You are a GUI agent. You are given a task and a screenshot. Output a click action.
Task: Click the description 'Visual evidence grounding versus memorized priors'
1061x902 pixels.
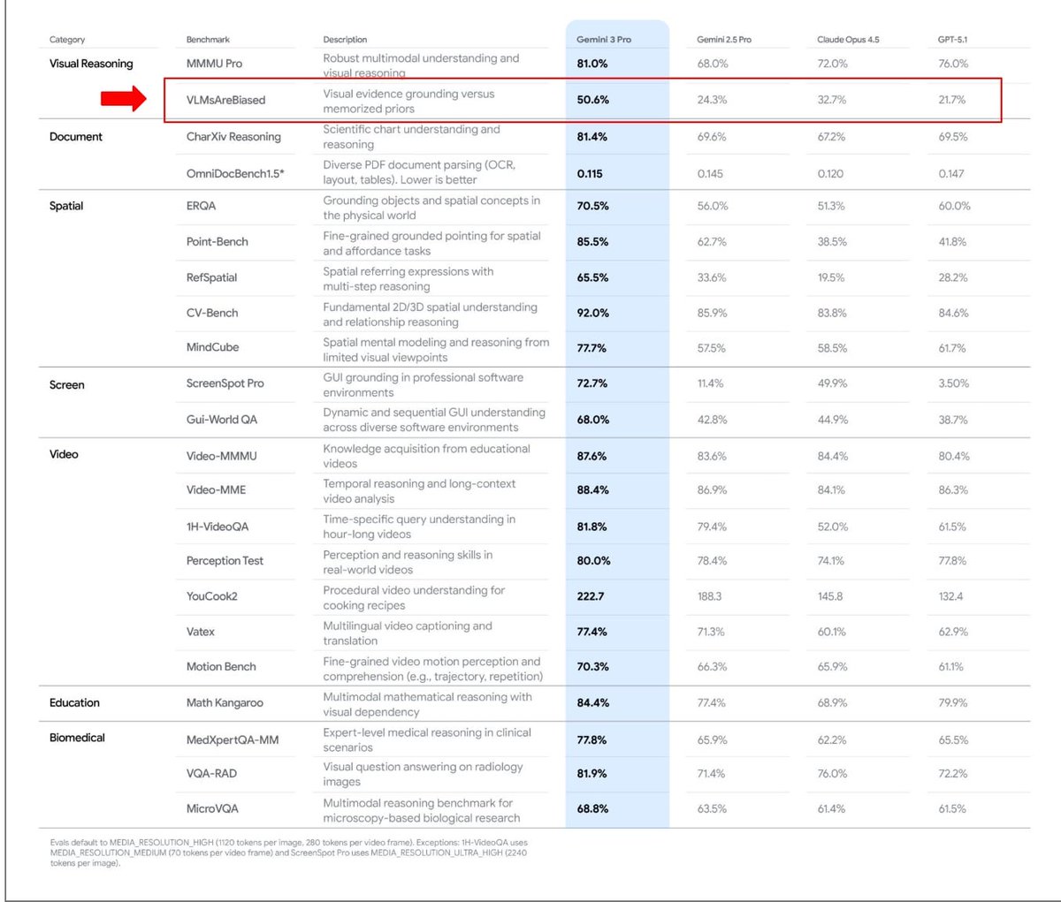click(408, 102)
